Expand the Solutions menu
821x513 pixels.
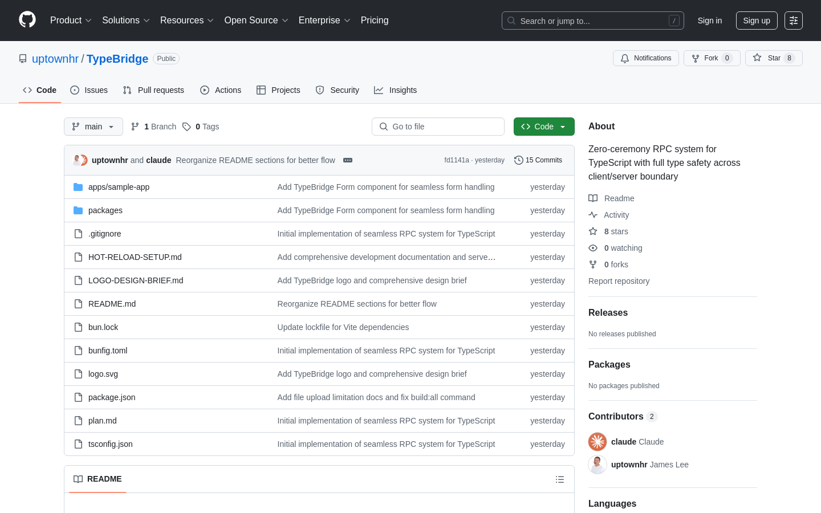pyautogui.click(x=126, y=21)
